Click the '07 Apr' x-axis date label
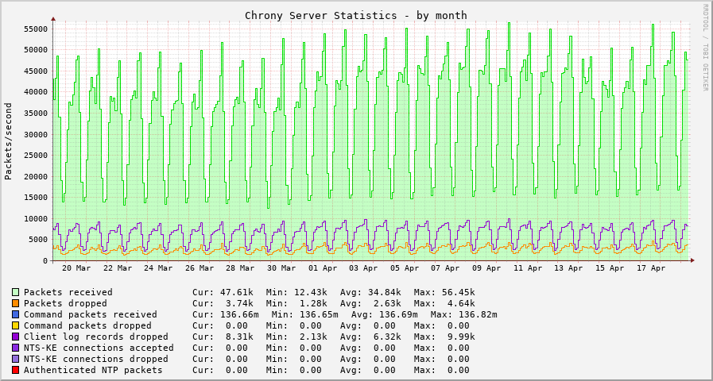This screenshot has height=381, width=713. click(x=446, y=268)
